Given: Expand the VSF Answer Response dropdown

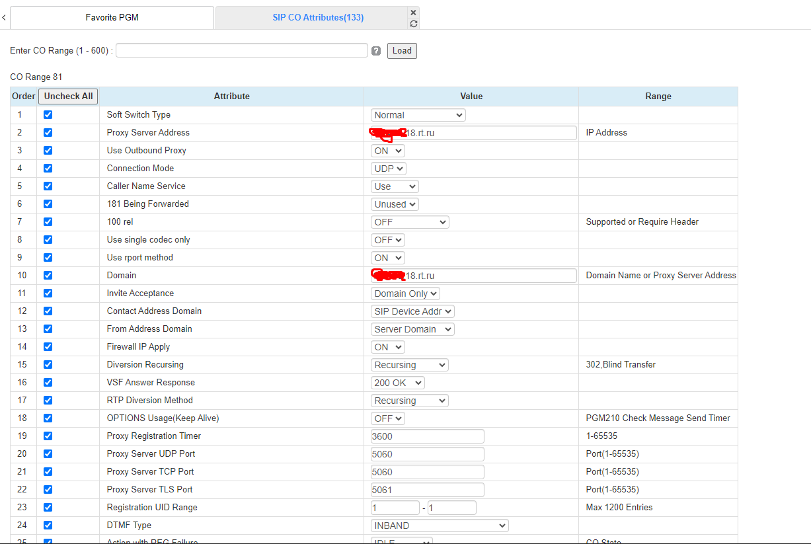Looking at the screenshot, I should point(397,383).
